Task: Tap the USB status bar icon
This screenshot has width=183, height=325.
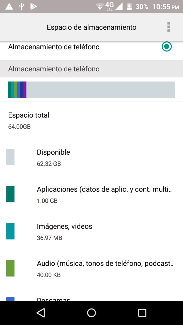Action: pyautogui.click(x=22, y=6)
